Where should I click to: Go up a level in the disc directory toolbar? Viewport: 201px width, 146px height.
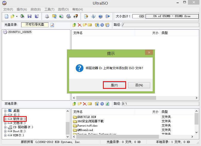point(74,25)
